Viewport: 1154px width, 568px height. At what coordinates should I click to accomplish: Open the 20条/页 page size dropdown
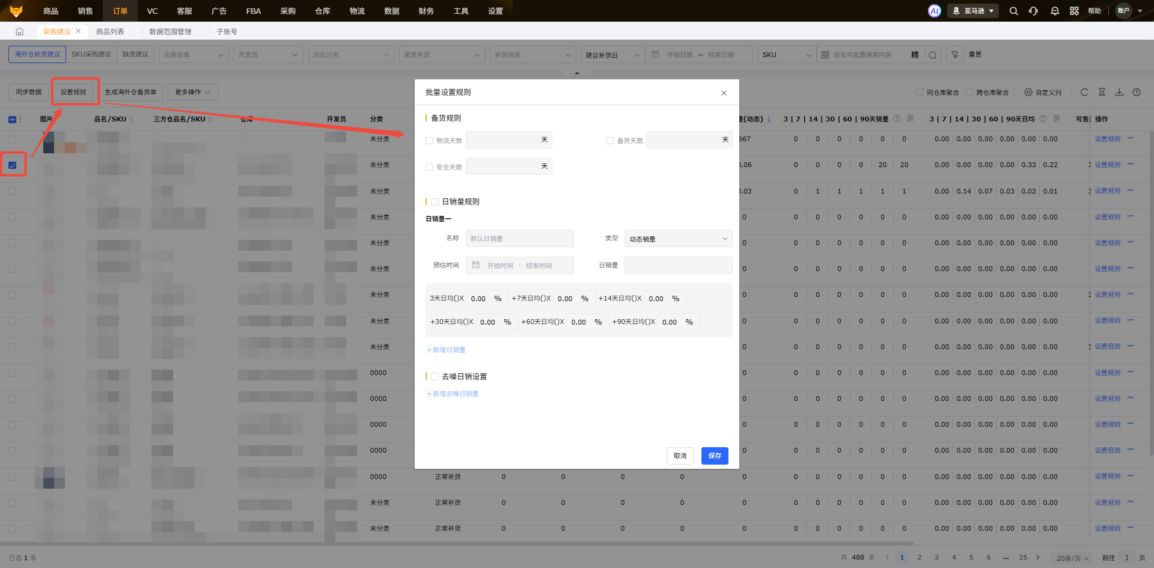pyautogui.click(x=1073, y=558)
